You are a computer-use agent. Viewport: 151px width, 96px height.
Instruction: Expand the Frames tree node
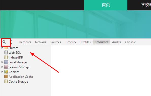click(2, 48)
